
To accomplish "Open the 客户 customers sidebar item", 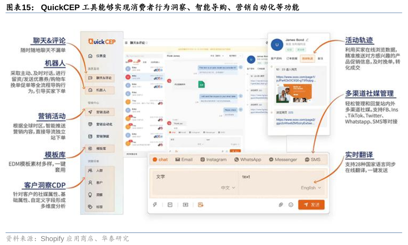I will [96, 183].
